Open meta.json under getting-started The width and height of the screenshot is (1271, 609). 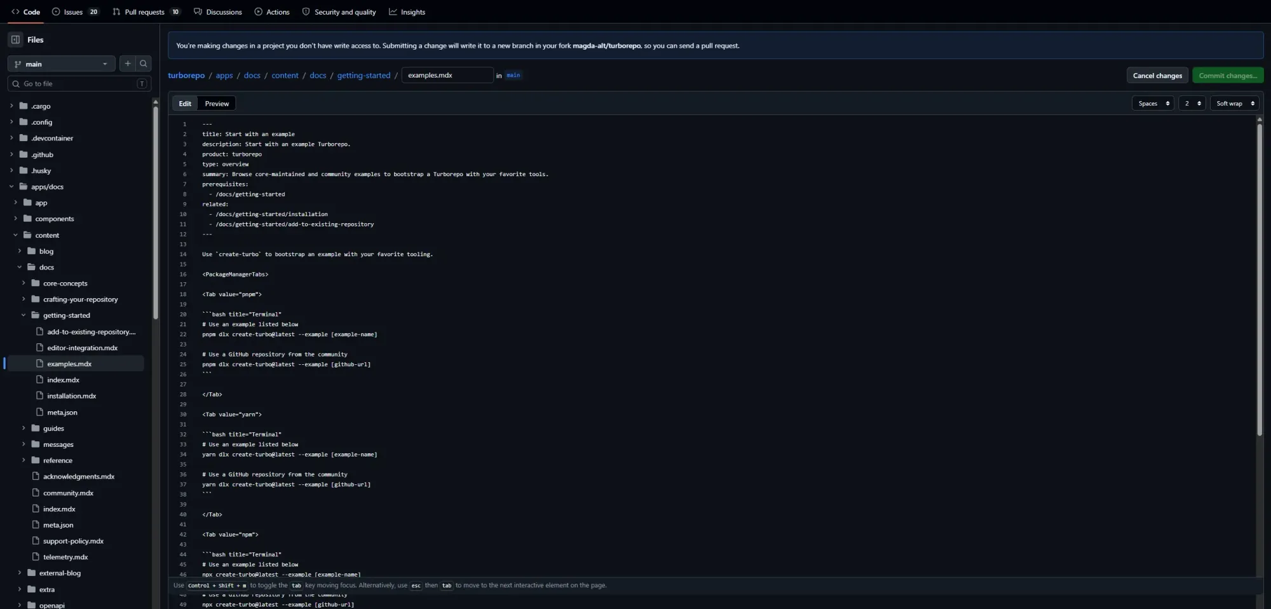click(62, 412)
